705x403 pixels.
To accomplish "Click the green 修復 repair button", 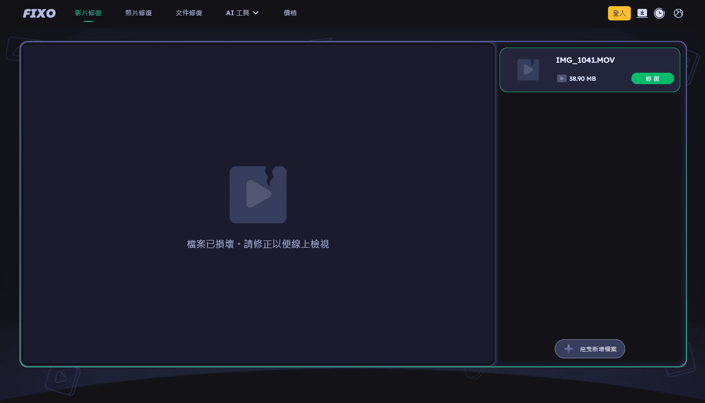I will point(652,78).
